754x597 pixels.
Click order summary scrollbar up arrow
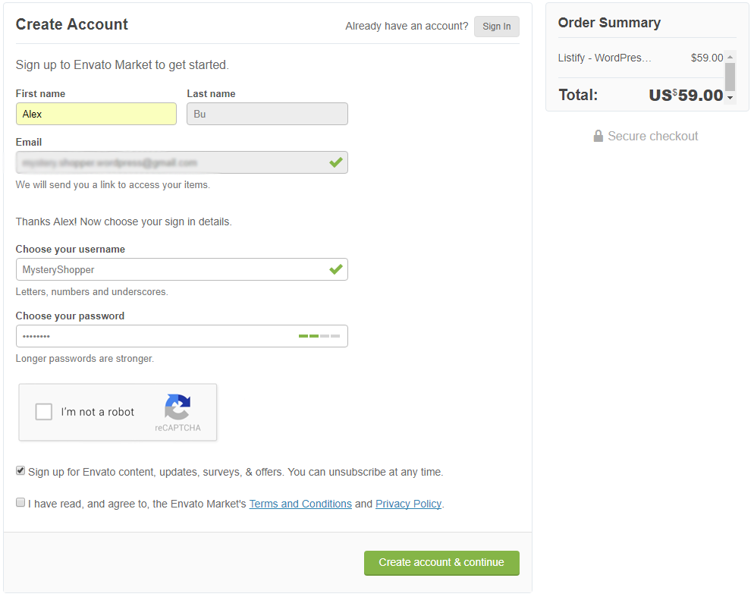[730, 57]
